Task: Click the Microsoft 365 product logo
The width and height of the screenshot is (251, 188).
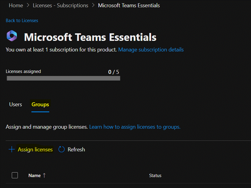Action: coord(12,36)
